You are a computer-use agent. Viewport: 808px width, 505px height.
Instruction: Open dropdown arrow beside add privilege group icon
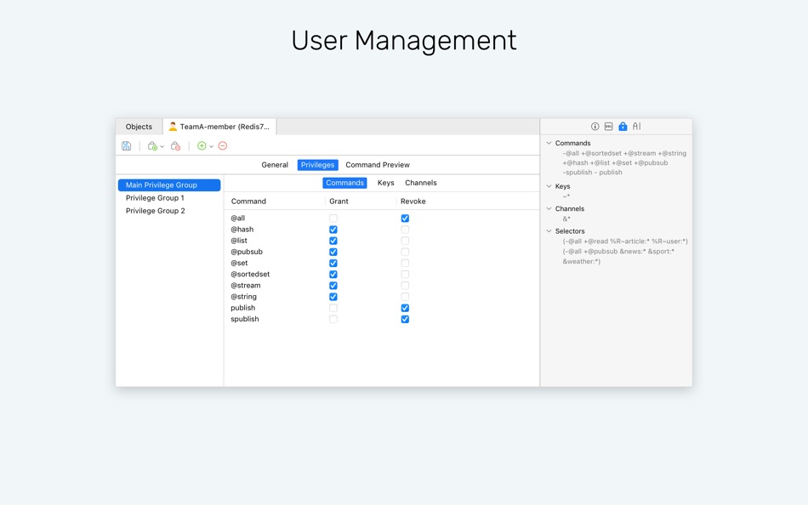[162, 146]
